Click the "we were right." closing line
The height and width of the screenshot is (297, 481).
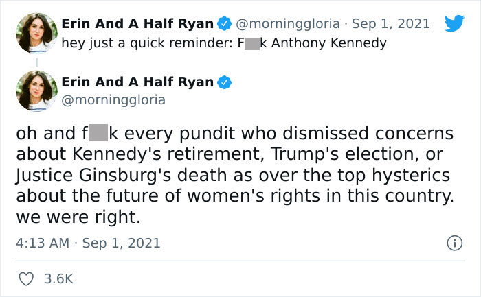[x=78, y=217]
